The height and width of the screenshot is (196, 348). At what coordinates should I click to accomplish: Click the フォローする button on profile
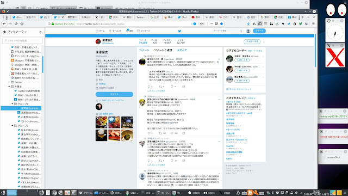(252, 41)
